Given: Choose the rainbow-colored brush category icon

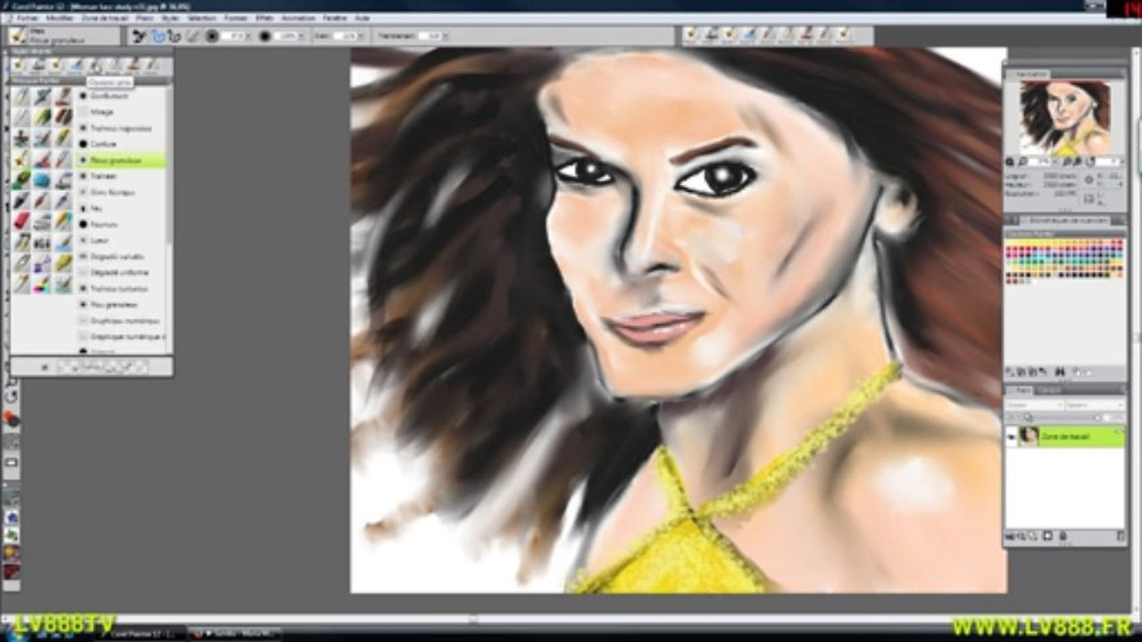Looking at the screenshot, I should tap(42, 284).
